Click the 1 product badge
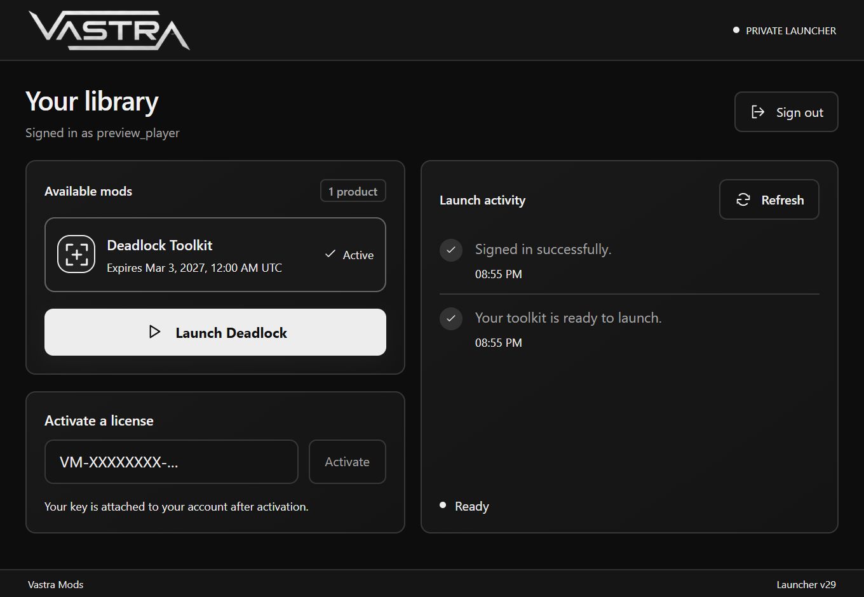Viewport: 864px width, 597px height. coord(353,191)
